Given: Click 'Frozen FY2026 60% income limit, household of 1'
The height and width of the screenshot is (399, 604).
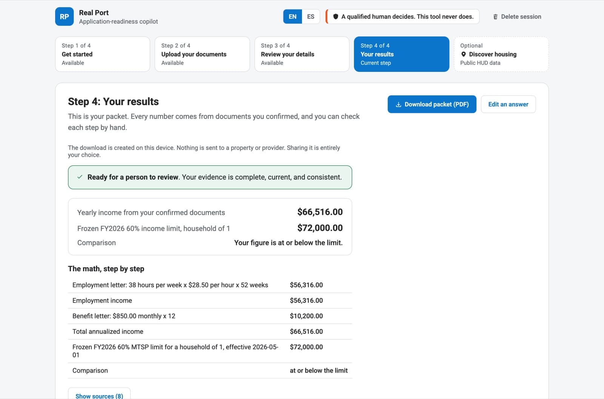Looking at the screenshot, I should click(154, 228).
